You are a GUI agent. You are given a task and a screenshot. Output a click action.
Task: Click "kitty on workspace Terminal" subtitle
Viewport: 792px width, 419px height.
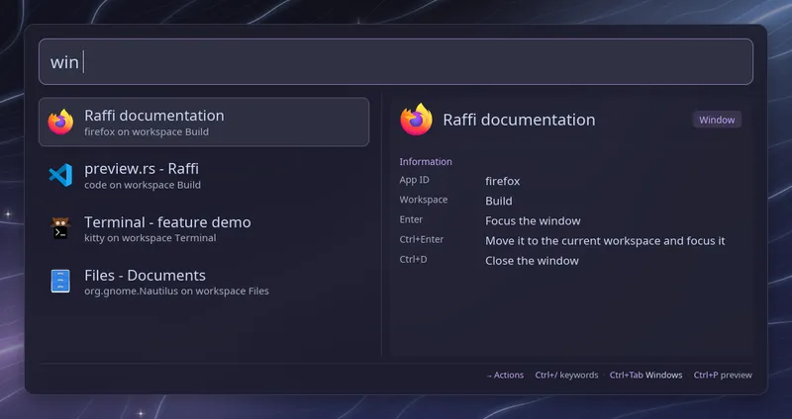150,238
